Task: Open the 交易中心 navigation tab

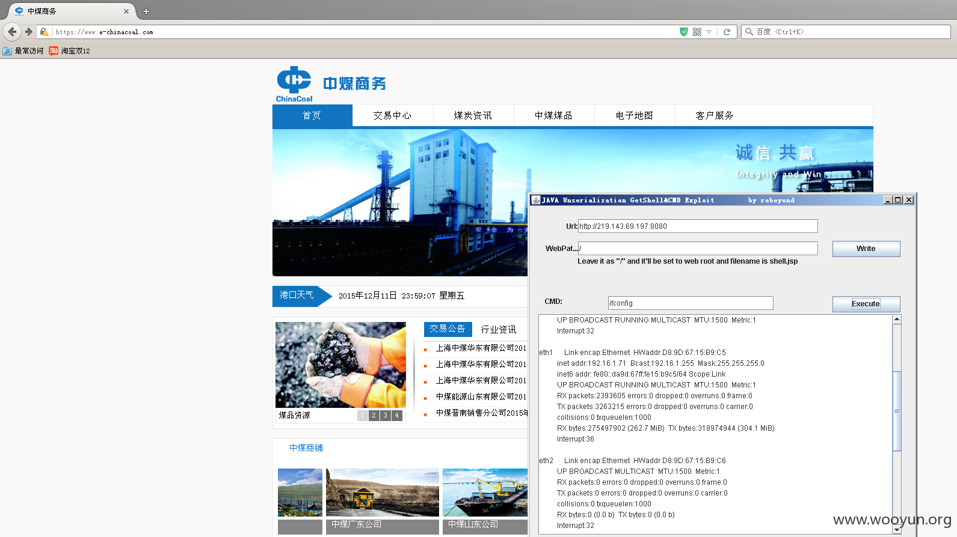Action: [393, 115]
